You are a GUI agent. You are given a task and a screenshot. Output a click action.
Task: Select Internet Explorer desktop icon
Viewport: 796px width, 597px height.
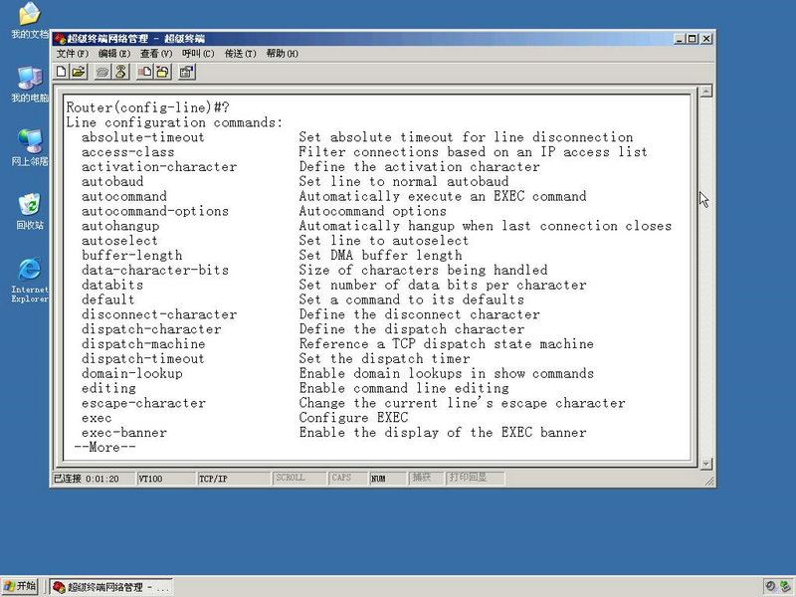pos(30,281)
